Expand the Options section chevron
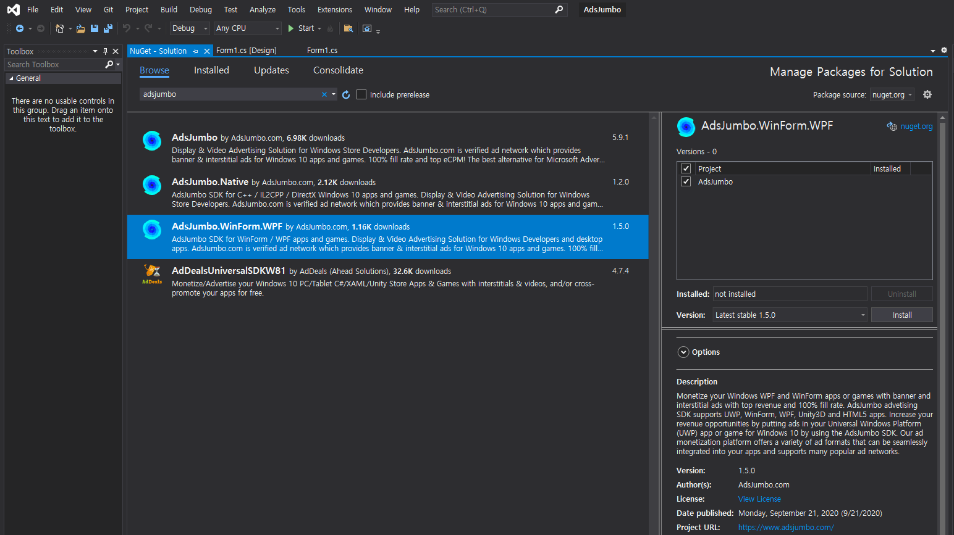The image size is (954, 535). coord(683,352)
